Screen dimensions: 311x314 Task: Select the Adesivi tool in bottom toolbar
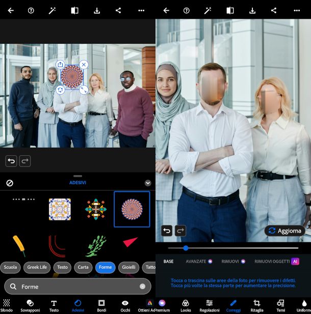coord(77,305)
